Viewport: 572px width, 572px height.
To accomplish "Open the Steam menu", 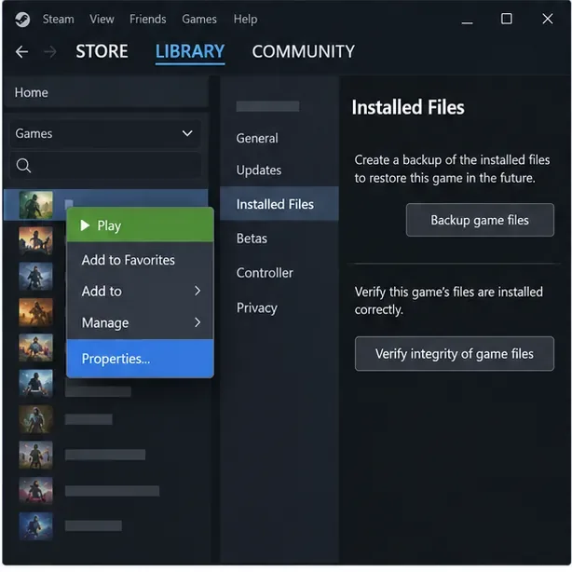I will (58, 19).
